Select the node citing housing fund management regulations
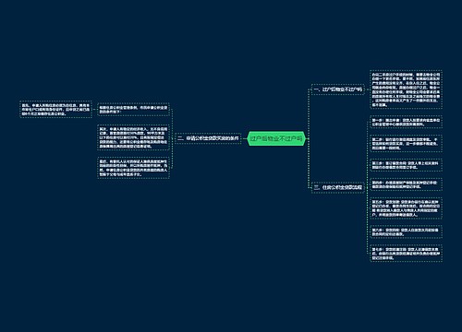462x332 pixels. pos(133,110)
